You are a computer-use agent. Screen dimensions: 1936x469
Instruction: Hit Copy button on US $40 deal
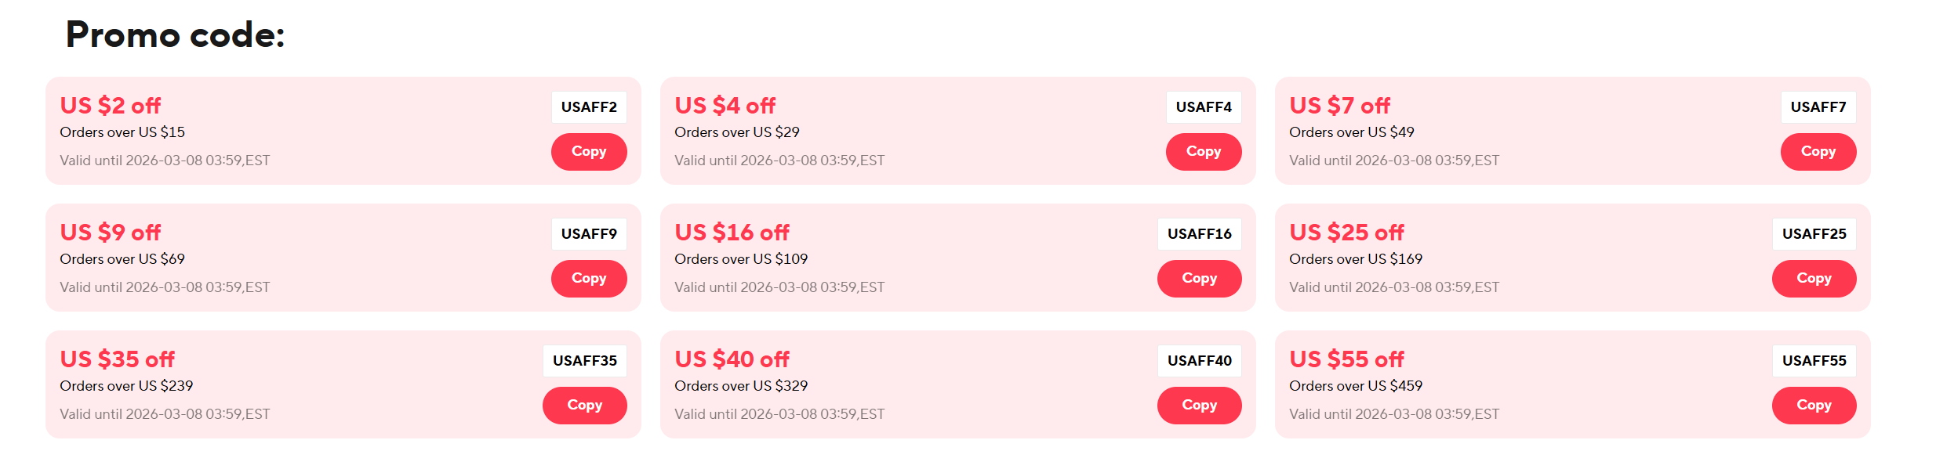(1199, 405)
